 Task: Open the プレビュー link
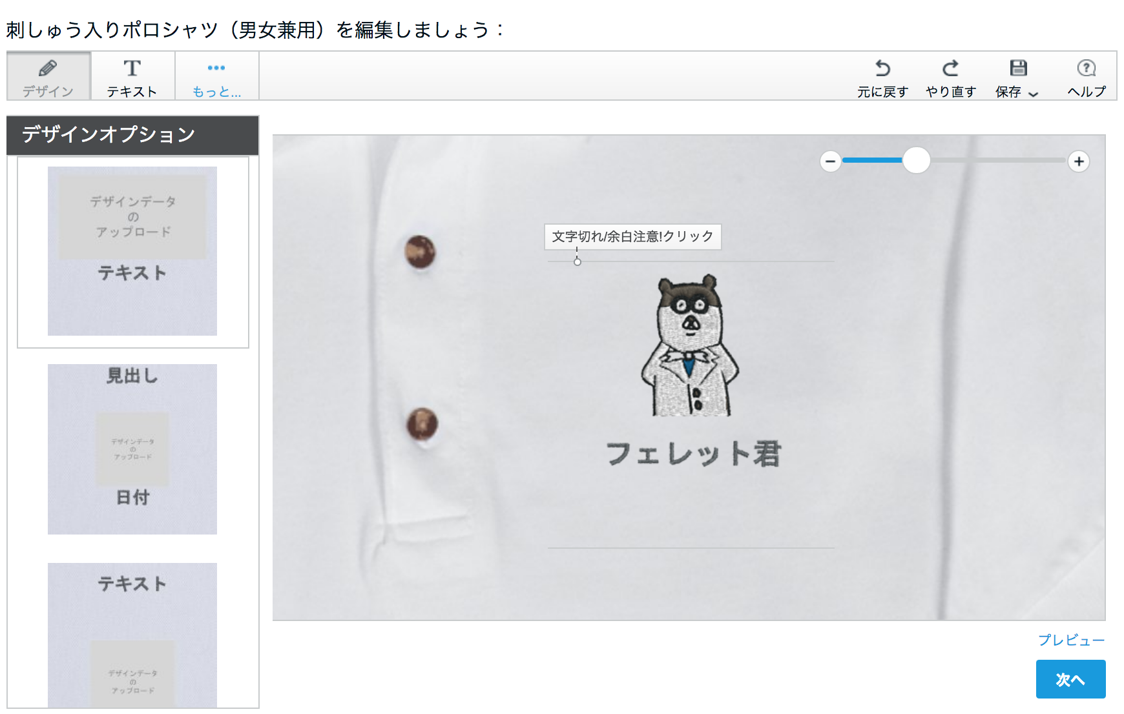(x=1072, y=640)
